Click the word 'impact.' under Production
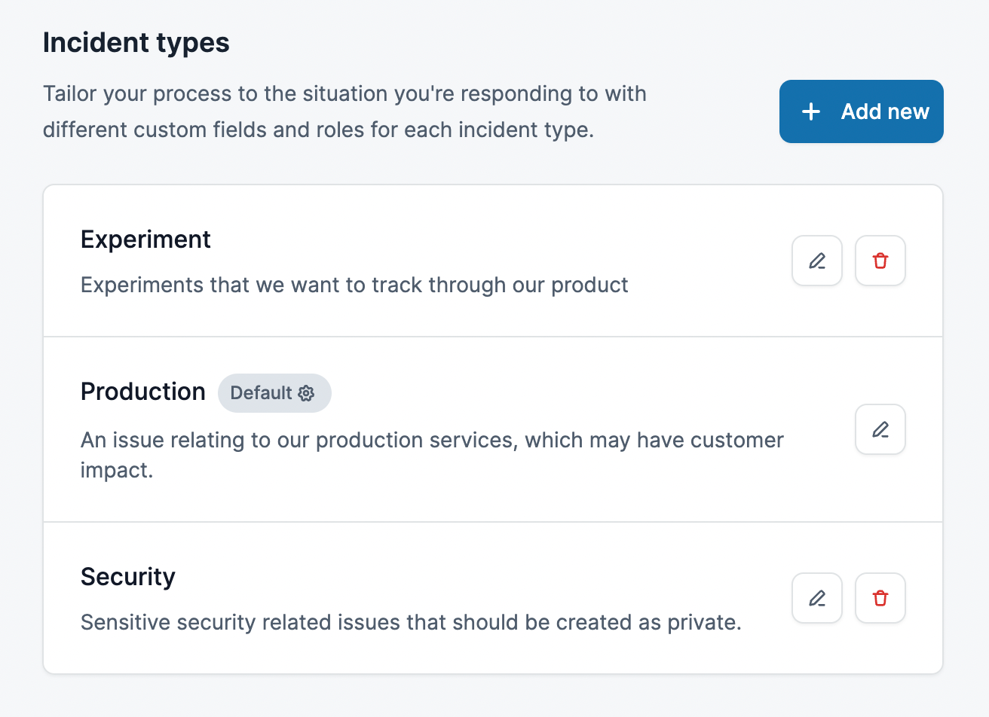The width and height of the screenshot is (989, 717). 117,471
